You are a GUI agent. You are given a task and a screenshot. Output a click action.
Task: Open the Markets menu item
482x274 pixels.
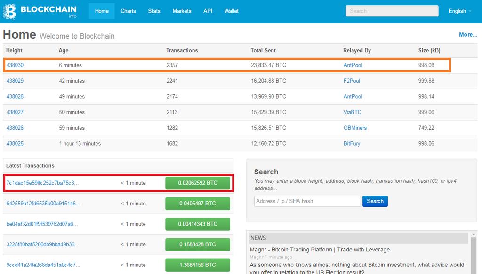coord(182,11)
